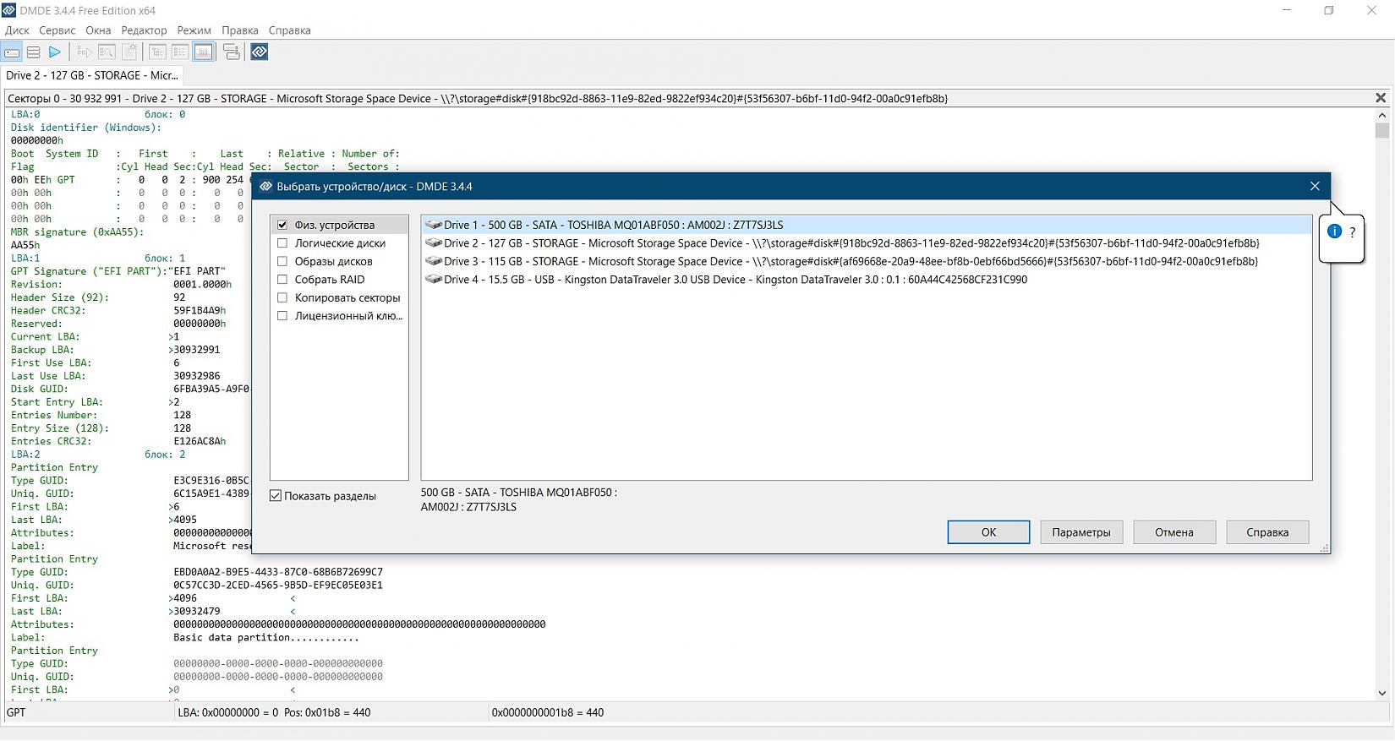Click the 500 GB - SATA summary text
The height and width of the screenshot is (741, 1395).
519,500
